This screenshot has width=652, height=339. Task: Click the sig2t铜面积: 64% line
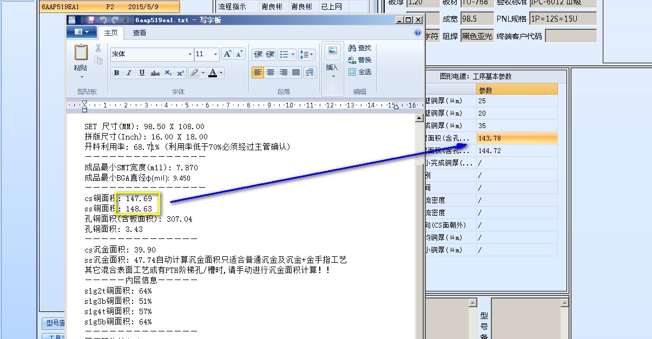118,291
